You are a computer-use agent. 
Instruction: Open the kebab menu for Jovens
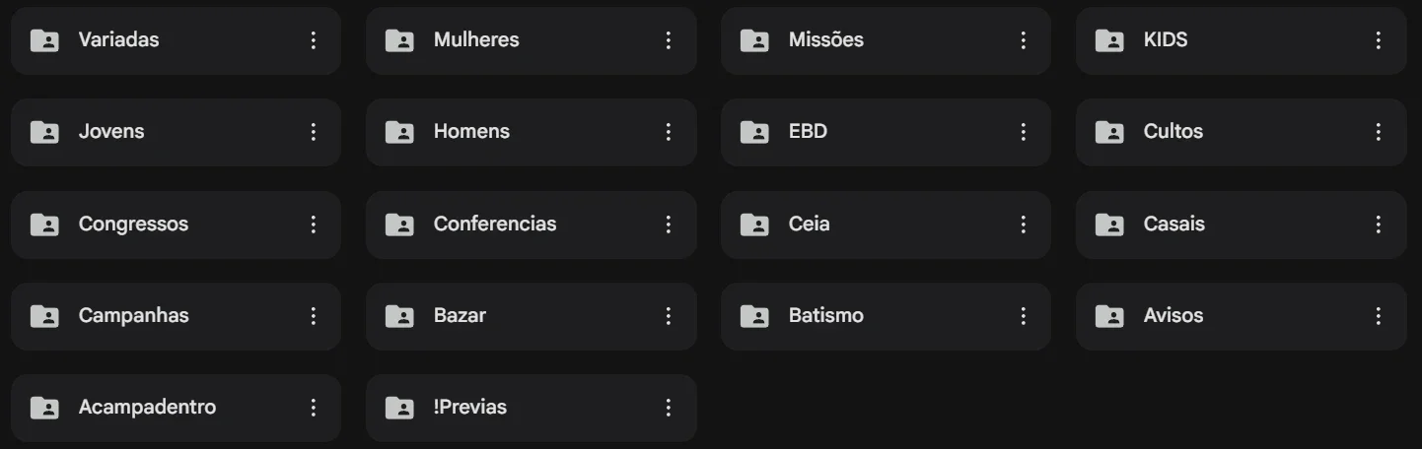[314, 132]
